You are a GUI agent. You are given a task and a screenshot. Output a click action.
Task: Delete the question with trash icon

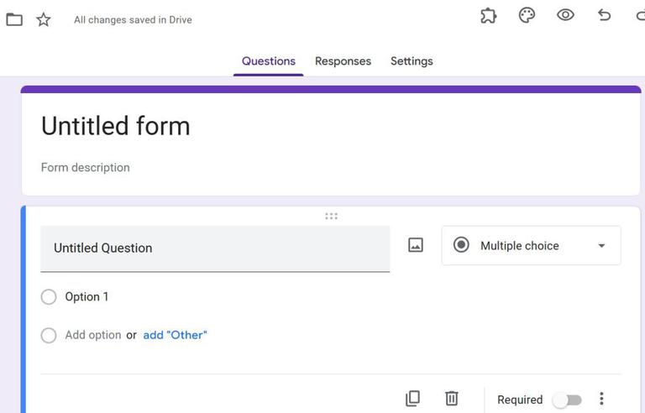[452, 399]
